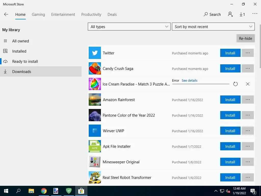261x196 pixels.
Task: Open File Explorer from the taskbar
Action: (x=31, y=191)
